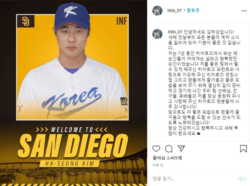250x186 pixels.
Task: Click the SAN DIEGO headline text
Action: (x=73, y=146)
